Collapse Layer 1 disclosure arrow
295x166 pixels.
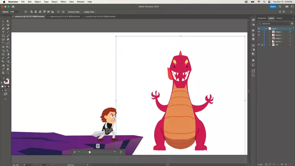pyautogui.click(x=266, y=28)
